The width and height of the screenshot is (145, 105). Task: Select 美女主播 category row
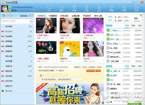(x=17, y=56)
